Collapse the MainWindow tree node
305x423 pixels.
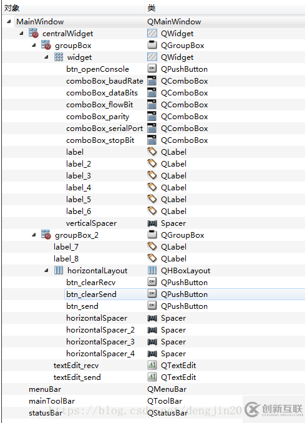click(9, 21)
